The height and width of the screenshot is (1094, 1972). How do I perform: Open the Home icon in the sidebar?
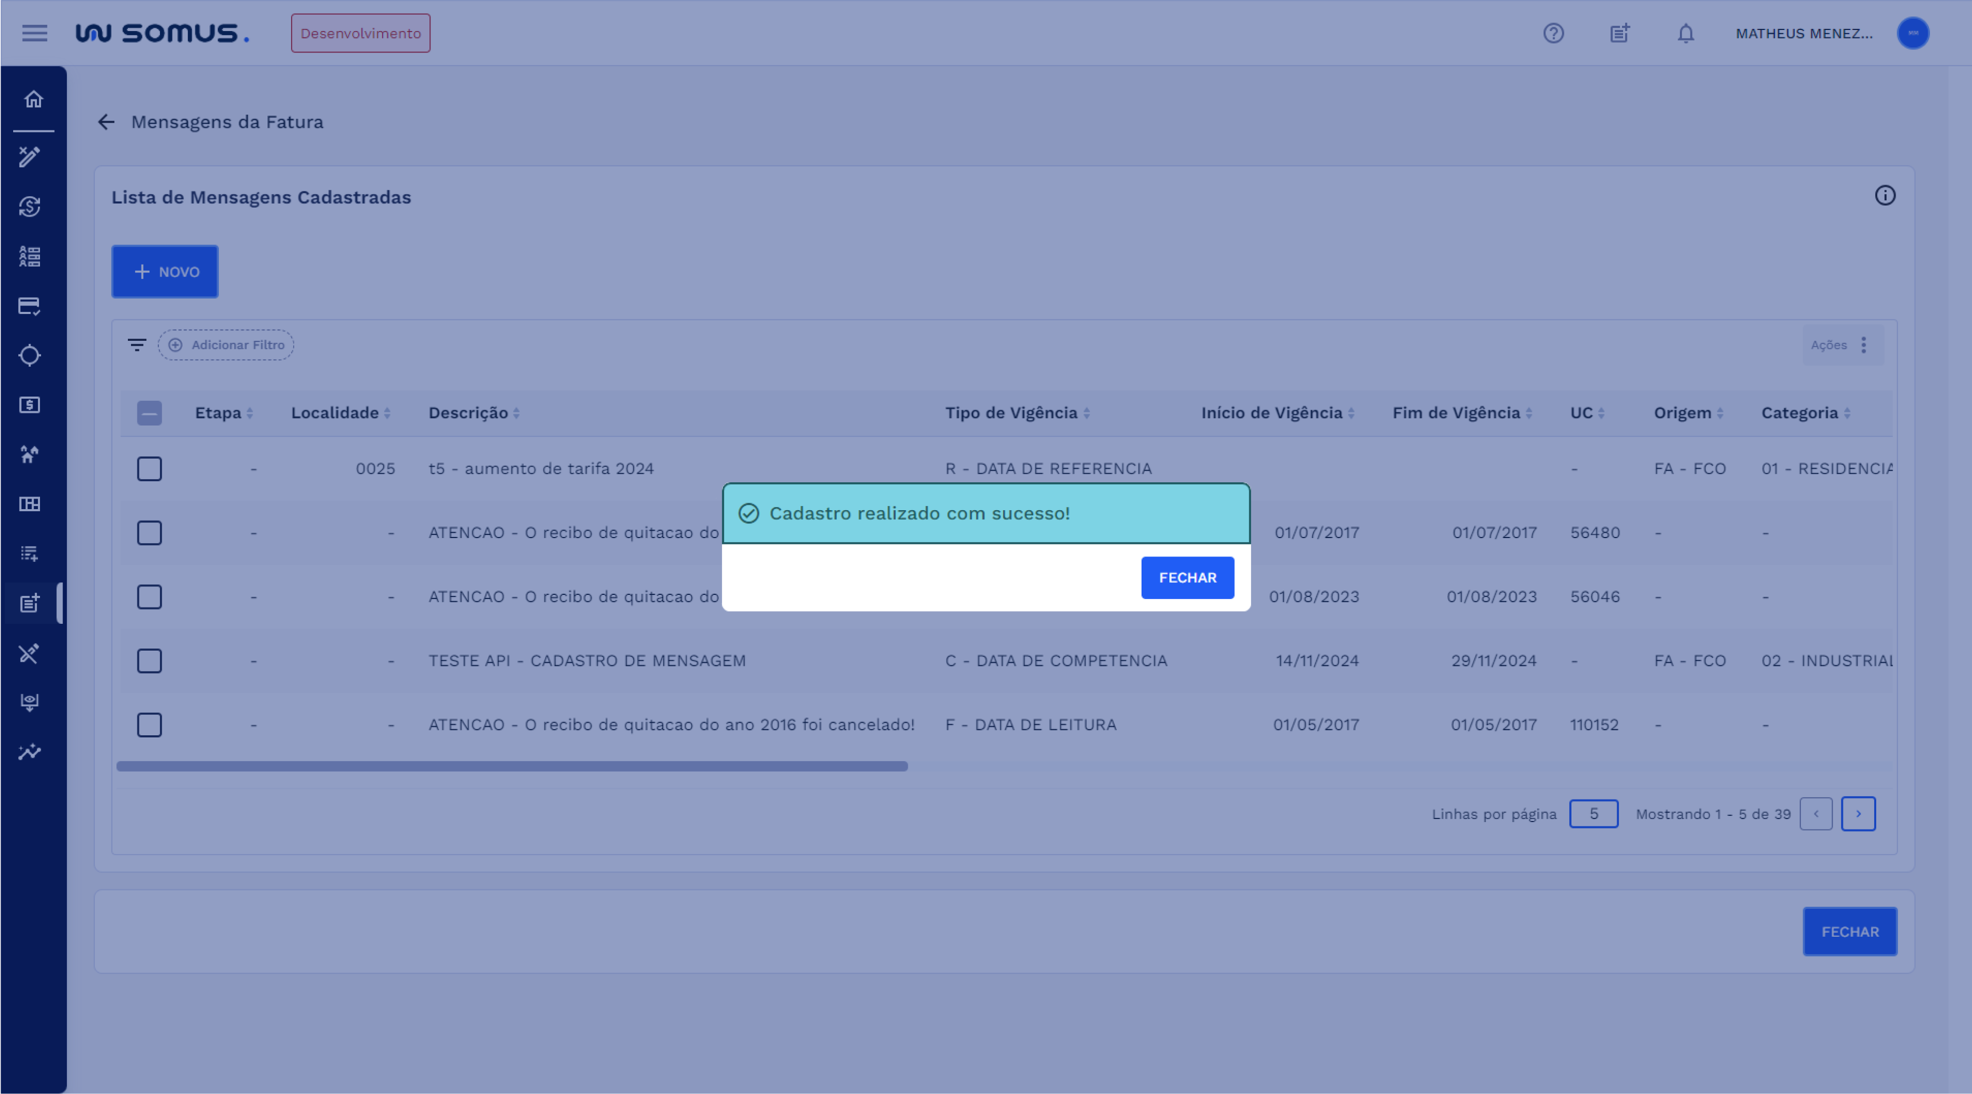coord(32,99)
